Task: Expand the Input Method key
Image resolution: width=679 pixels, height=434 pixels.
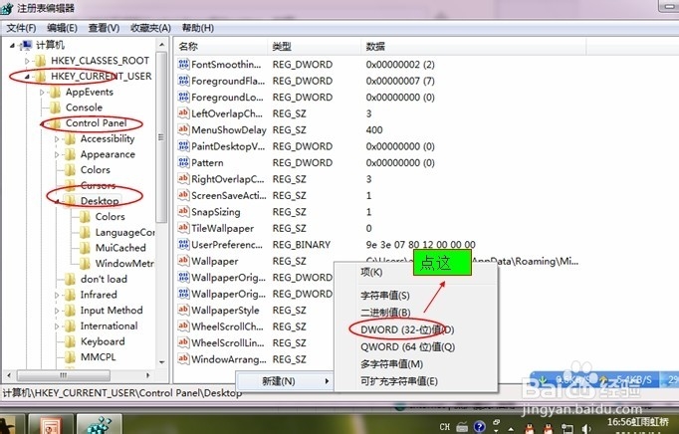Action: pos(57,311)
